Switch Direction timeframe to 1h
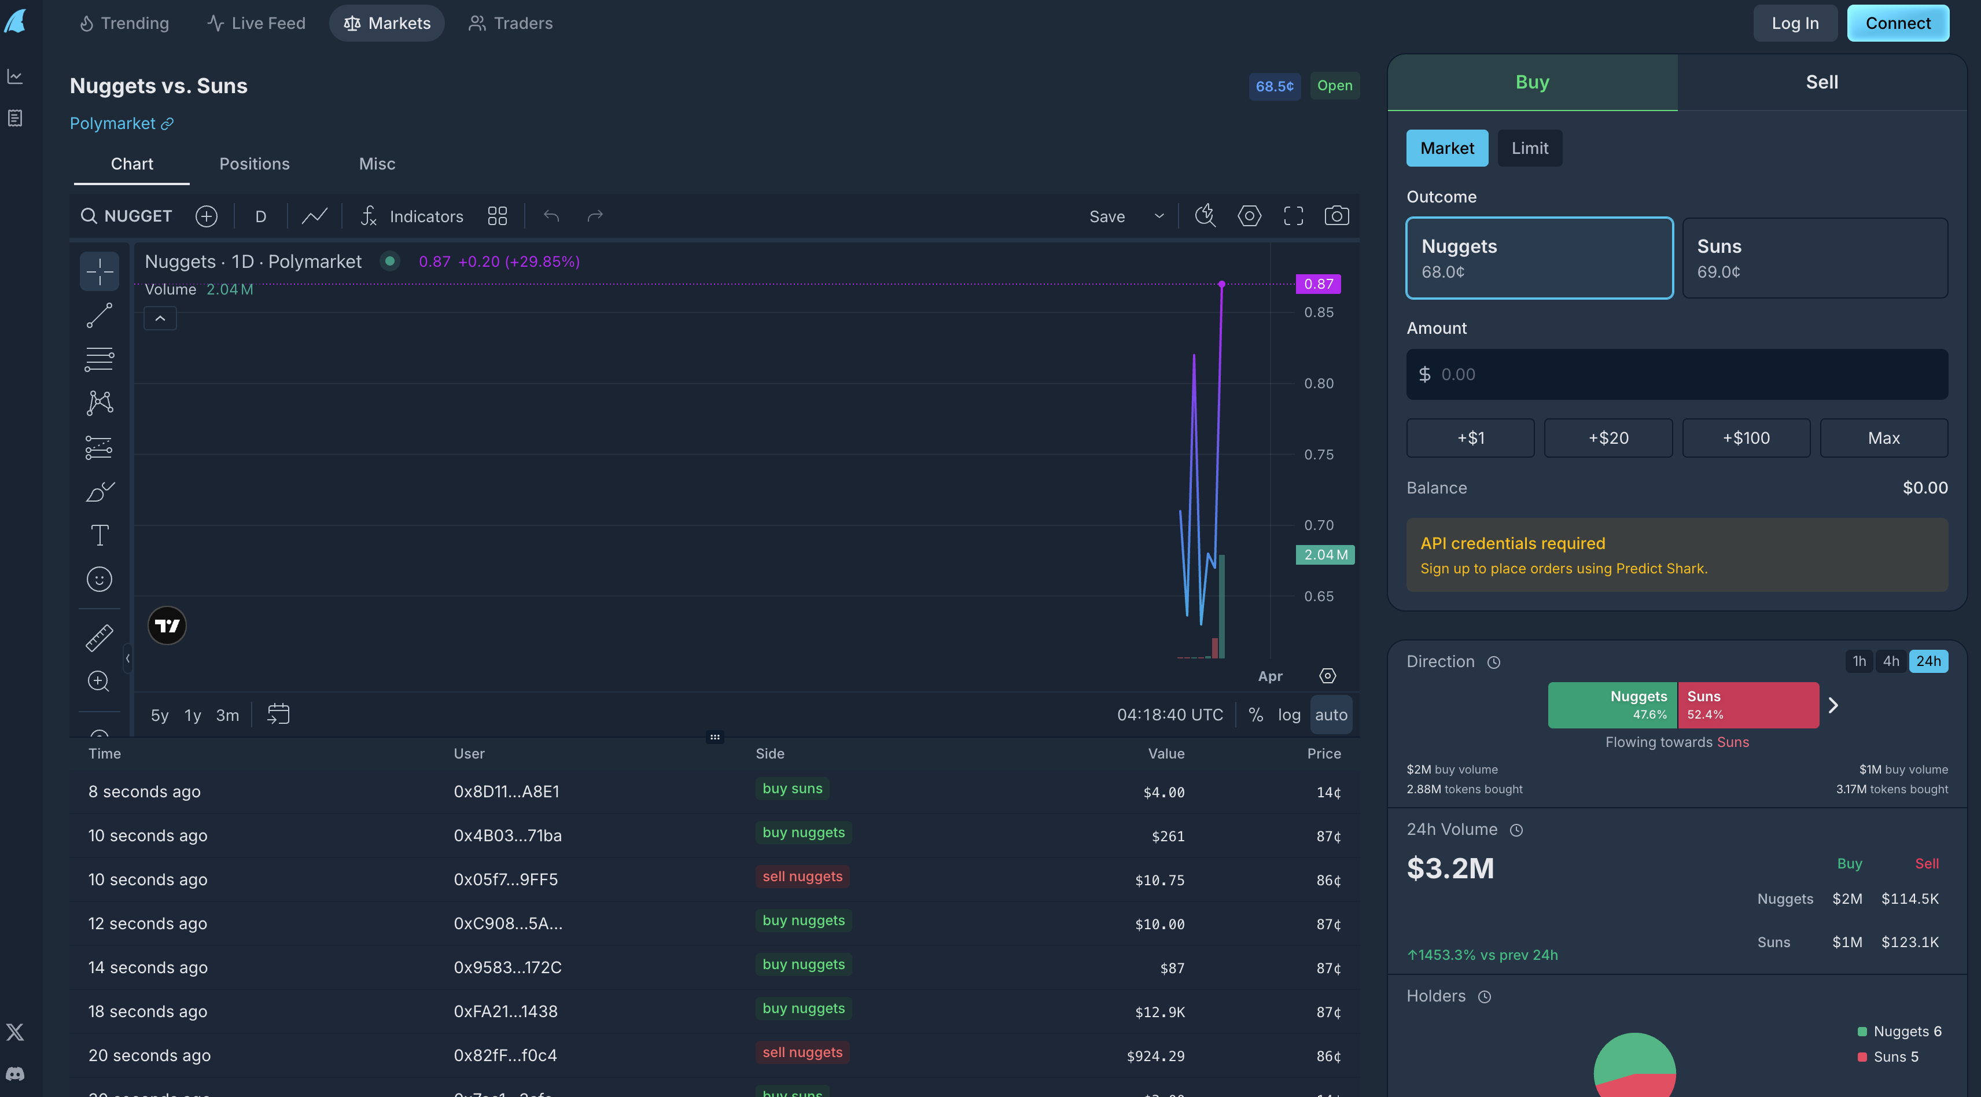 pyautogui.click(x=1860, y=661)
